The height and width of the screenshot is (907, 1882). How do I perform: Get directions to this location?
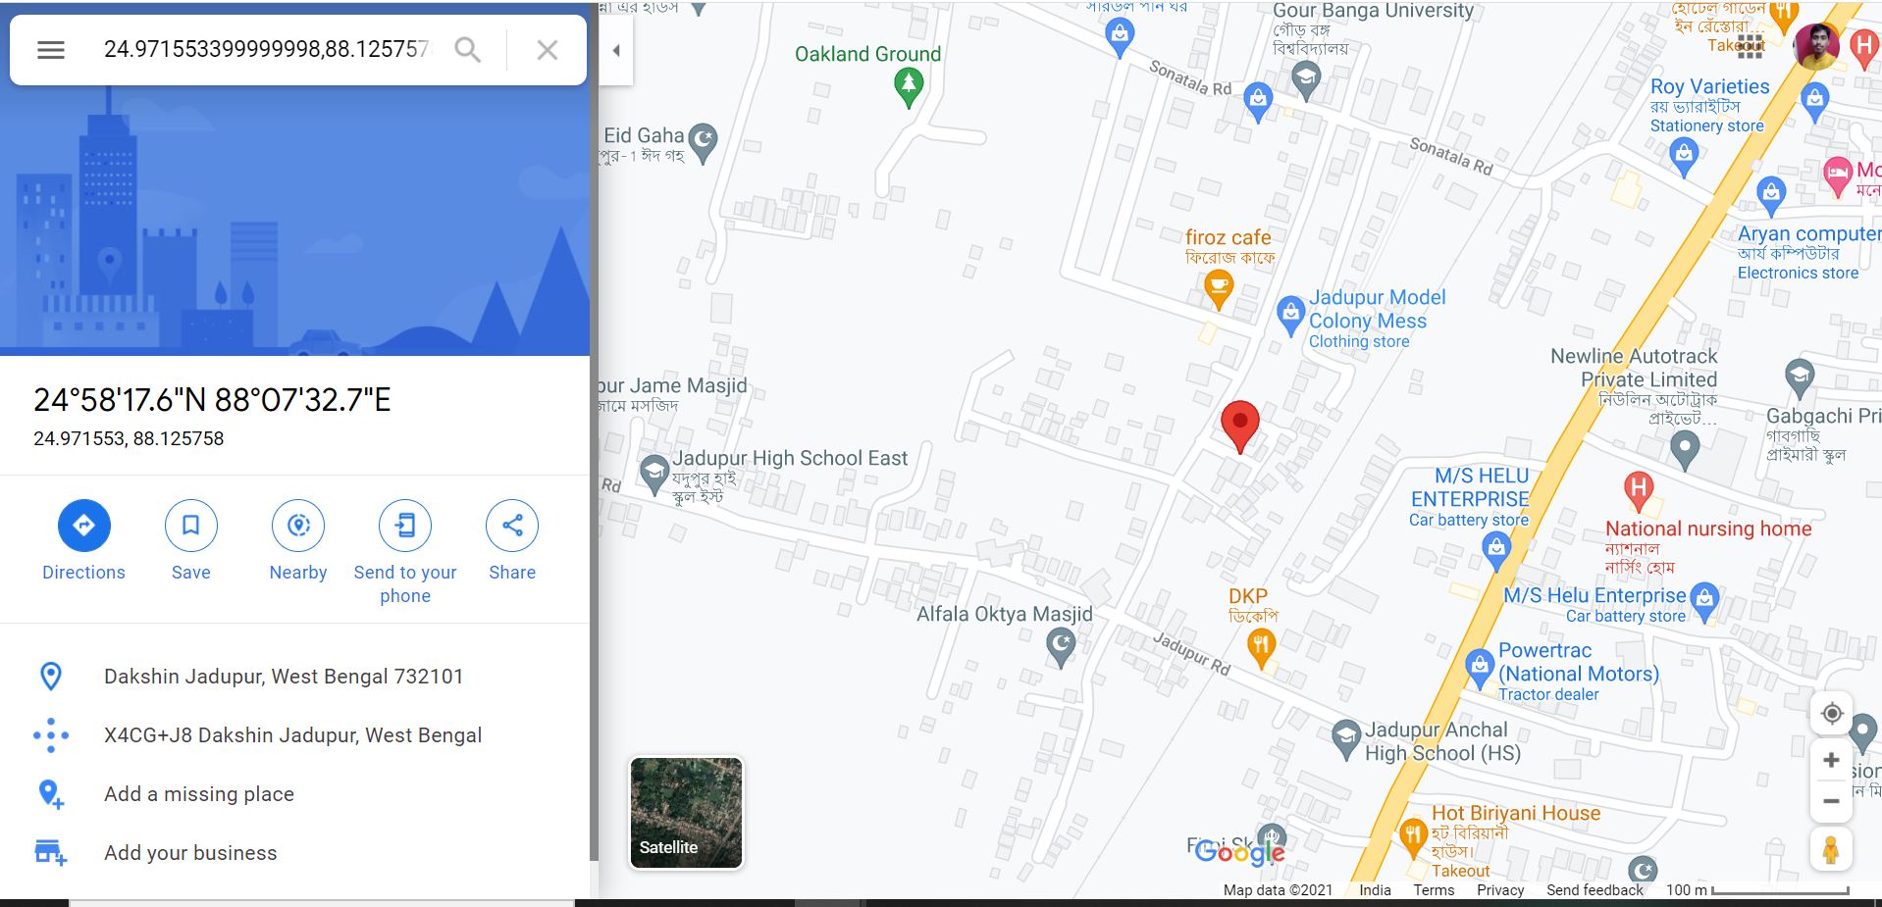(x=83, y=541)
